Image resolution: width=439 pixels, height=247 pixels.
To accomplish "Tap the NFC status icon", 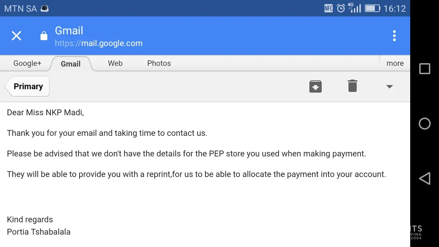I will point(328,8).
